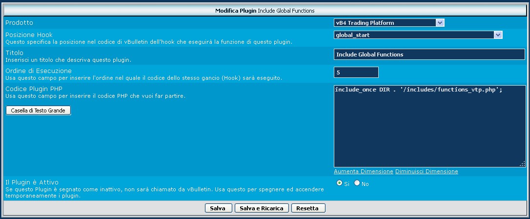Click the Titolo text field
This screenshot has width=530, height=219.
429,55
